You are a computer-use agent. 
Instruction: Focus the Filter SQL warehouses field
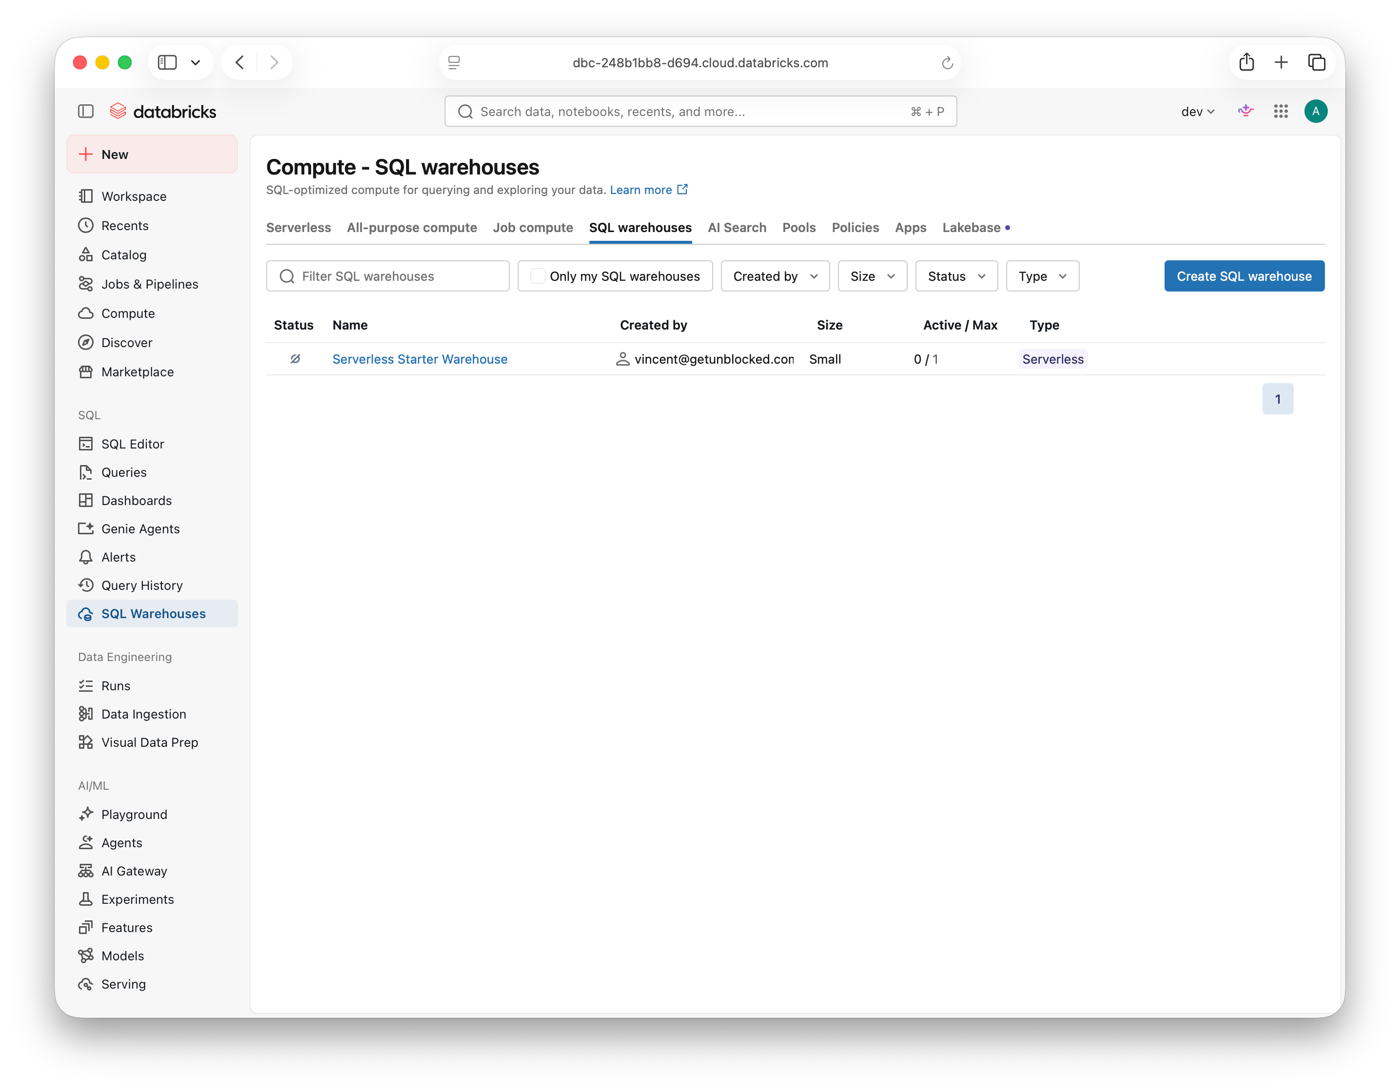coord(388,276)
